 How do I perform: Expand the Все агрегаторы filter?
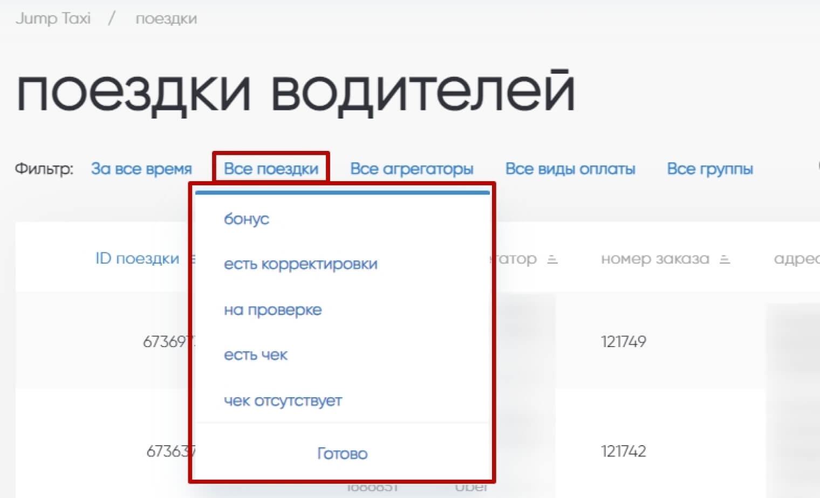(412, 169)
